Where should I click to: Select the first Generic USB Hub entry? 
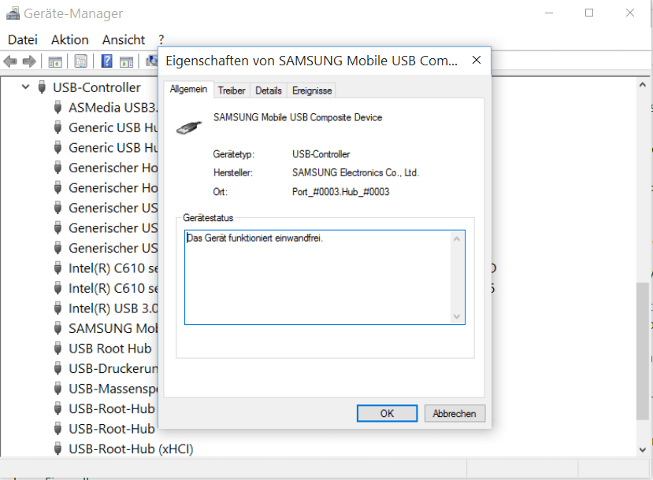tap(113, 127)
